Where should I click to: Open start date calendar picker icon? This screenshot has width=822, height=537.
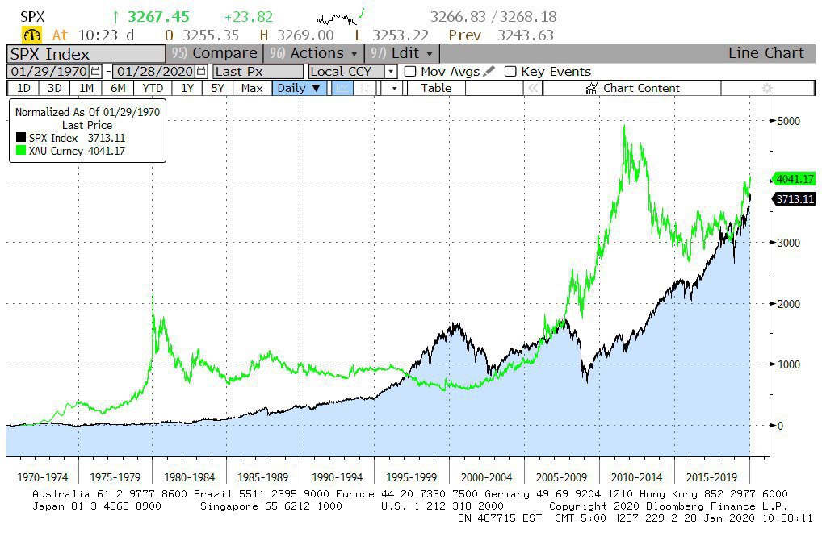click(x=95, y=71)
